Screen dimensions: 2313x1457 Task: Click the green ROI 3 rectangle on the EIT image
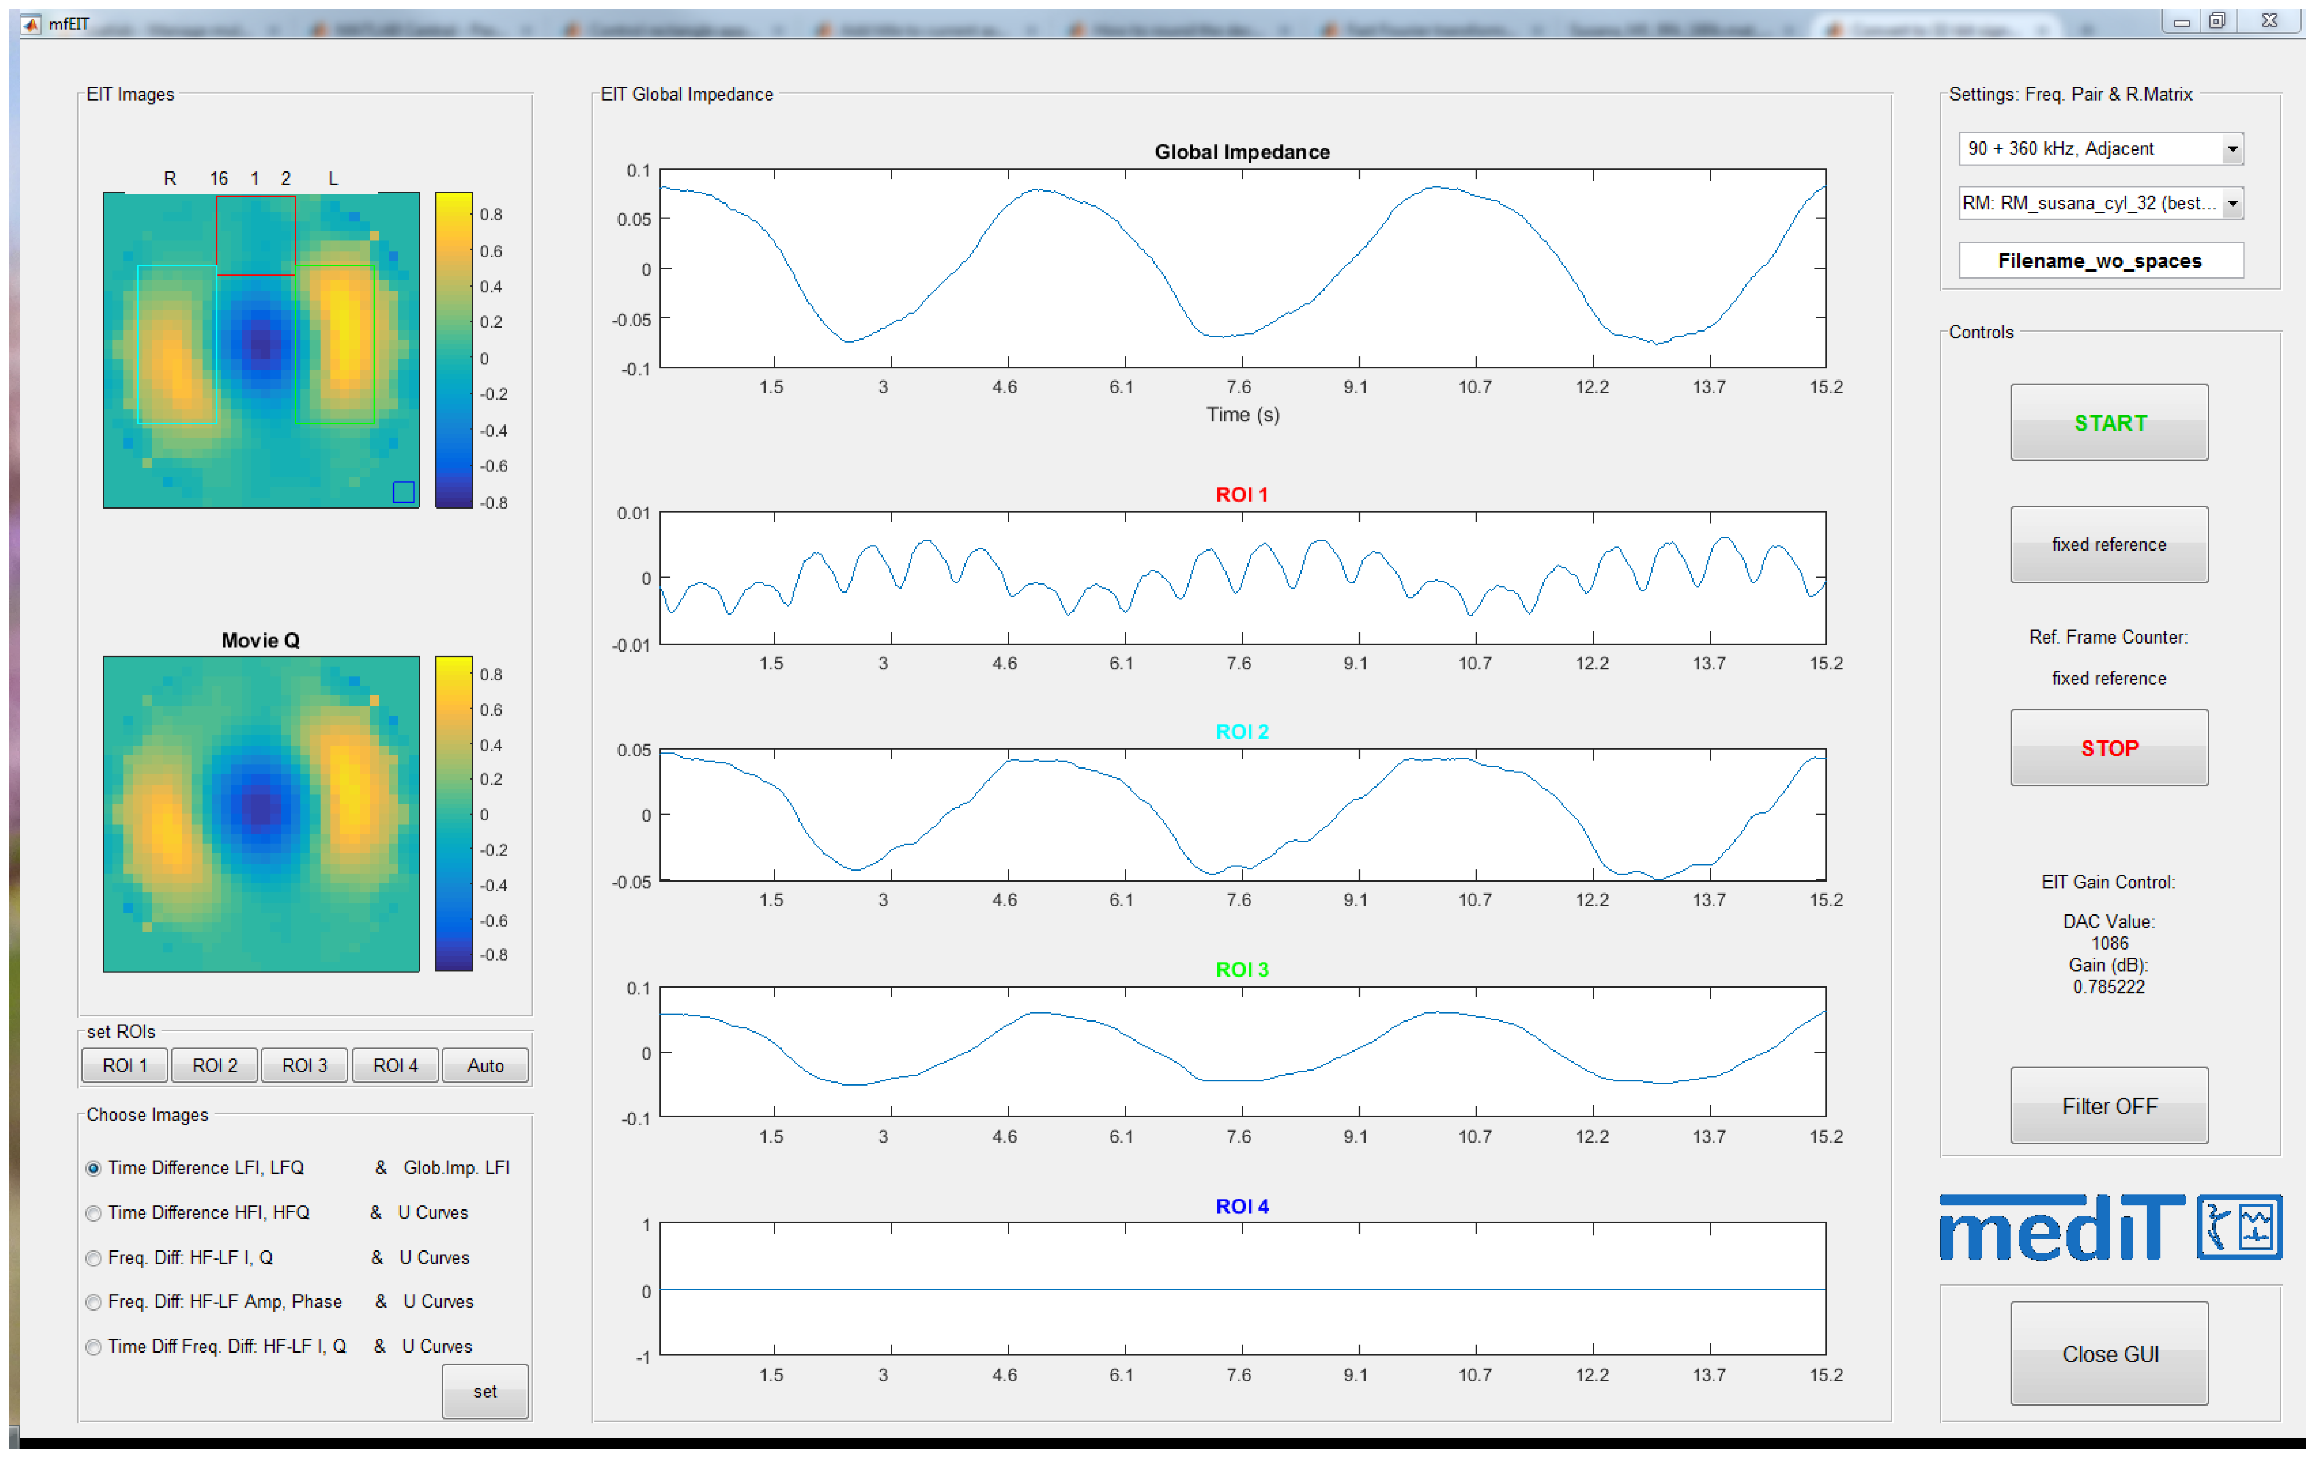click(335, 344)
